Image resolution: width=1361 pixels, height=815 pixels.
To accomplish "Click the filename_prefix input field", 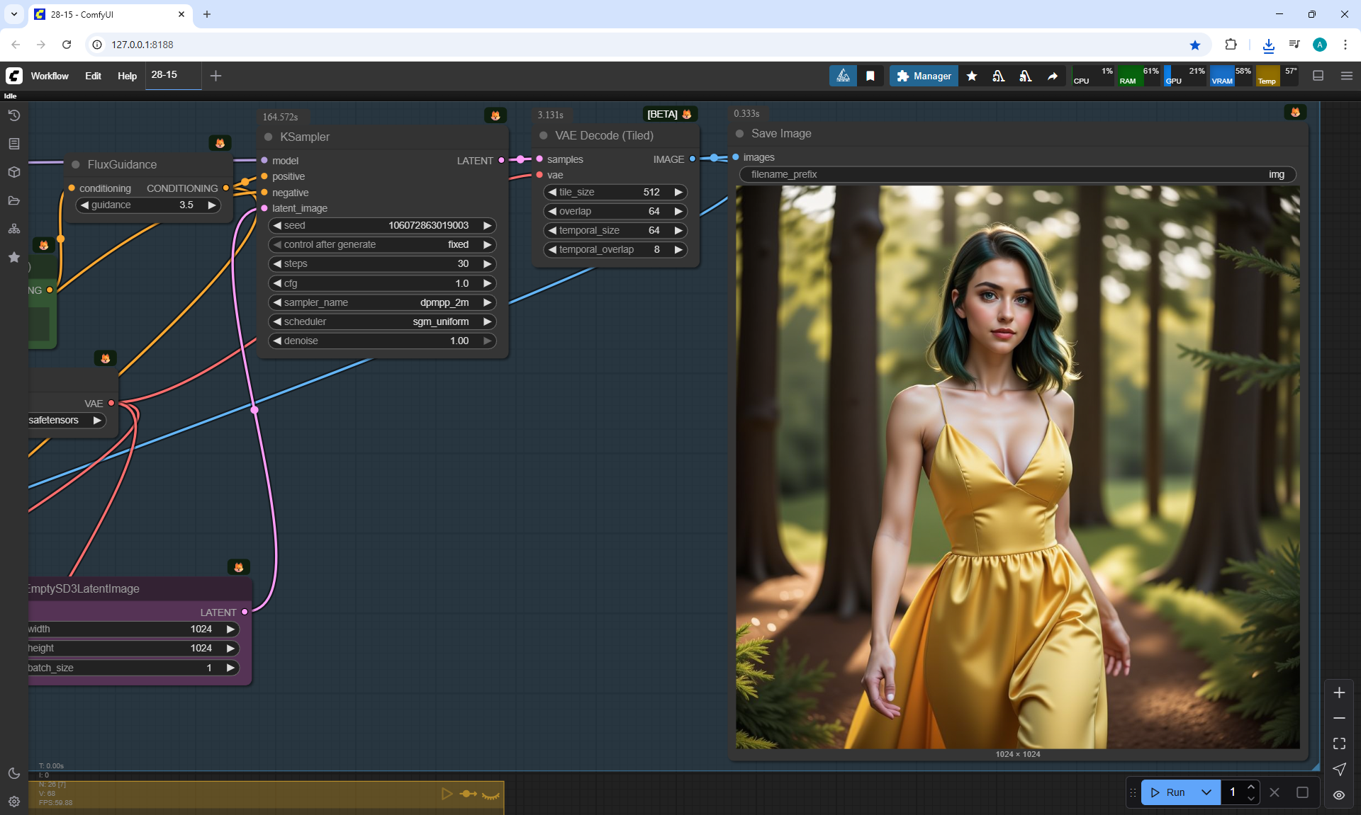I will [1017, 174].
